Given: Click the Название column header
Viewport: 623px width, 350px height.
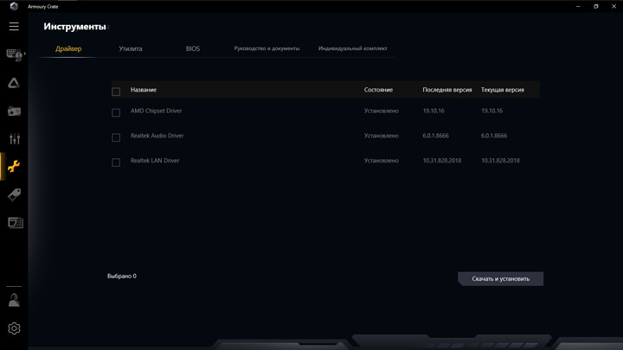Looking at the screenshot, I should (x=144, y=90).
